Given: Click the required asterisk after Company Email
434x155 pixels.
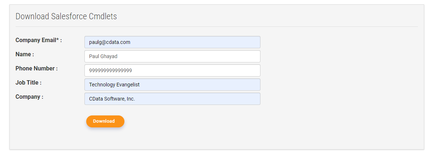Looking at the screenshot, I should 57,40.
